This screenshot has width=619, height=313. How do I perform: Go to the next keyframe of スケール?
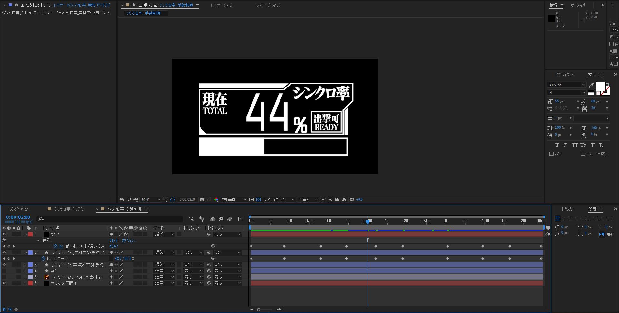click(14, 259)
